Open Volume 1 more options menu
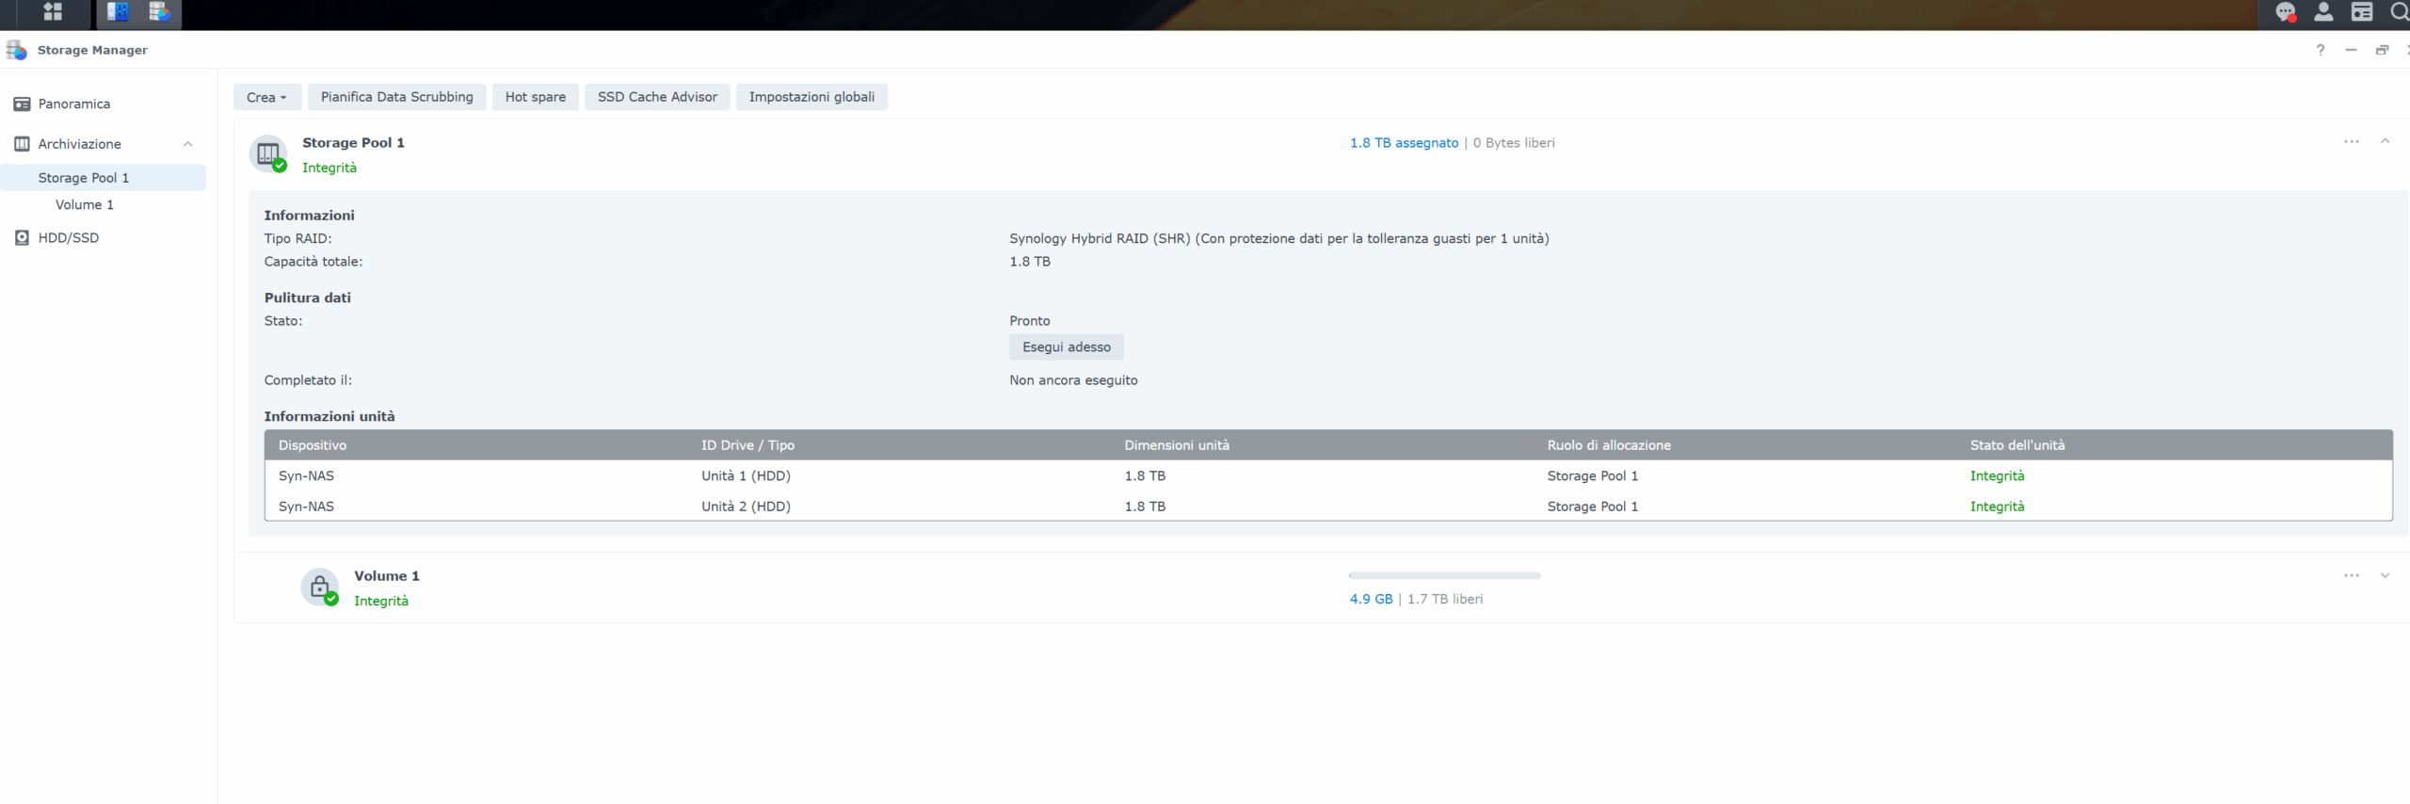Image resolution: width=2410 pixels, height=804 pixels. [x=2352, y=575]
